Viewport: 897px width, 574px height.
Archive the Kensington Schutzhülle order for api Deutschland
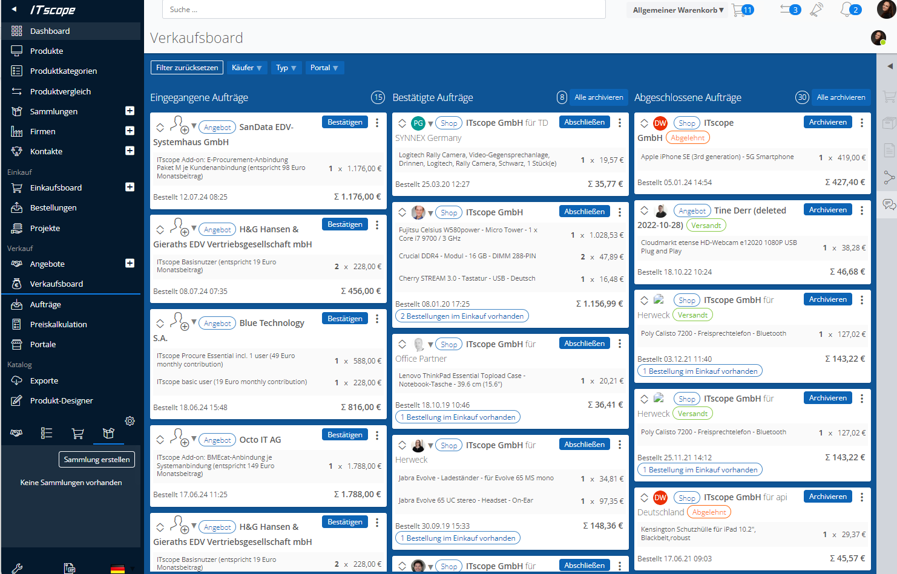click(828, 497)
